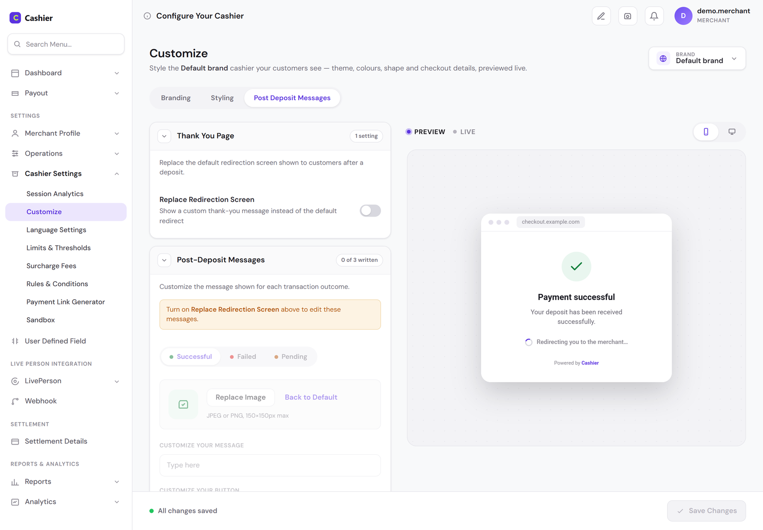Click the Back to Default link
This screenshot has height=530, width=763.
pos(311,397)
